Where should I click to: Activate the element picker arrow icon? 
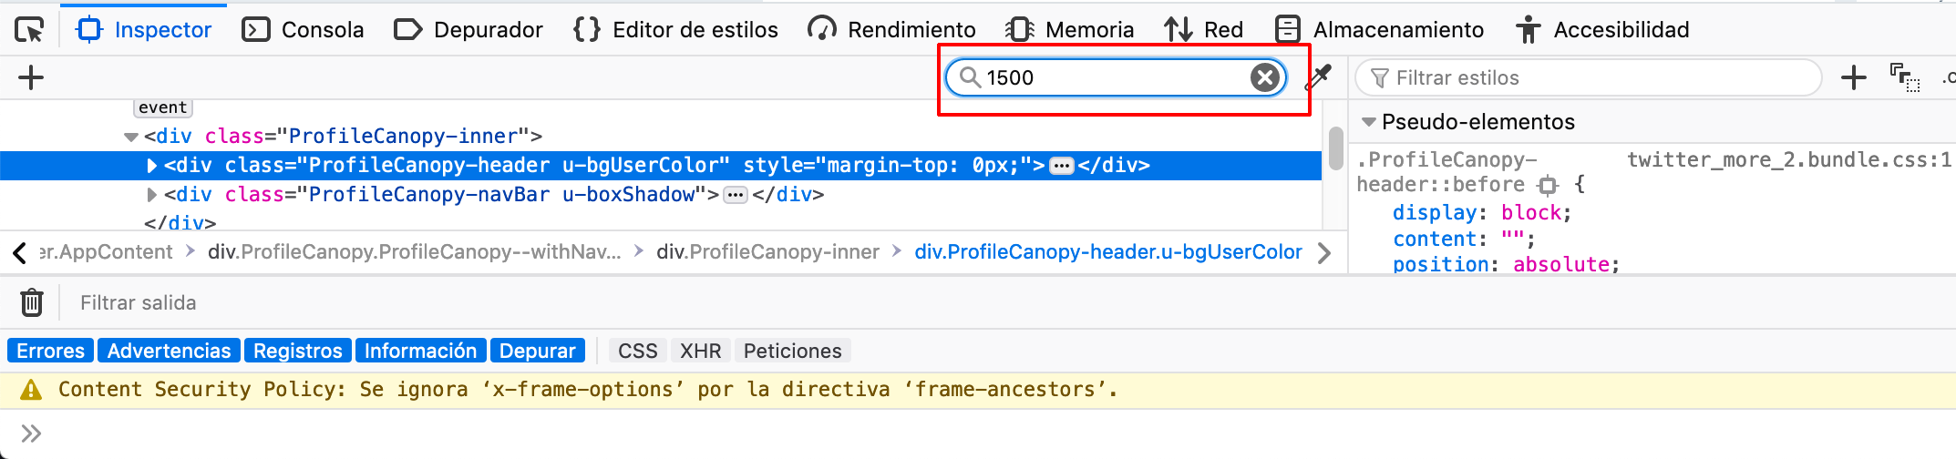tap(29, 30)
